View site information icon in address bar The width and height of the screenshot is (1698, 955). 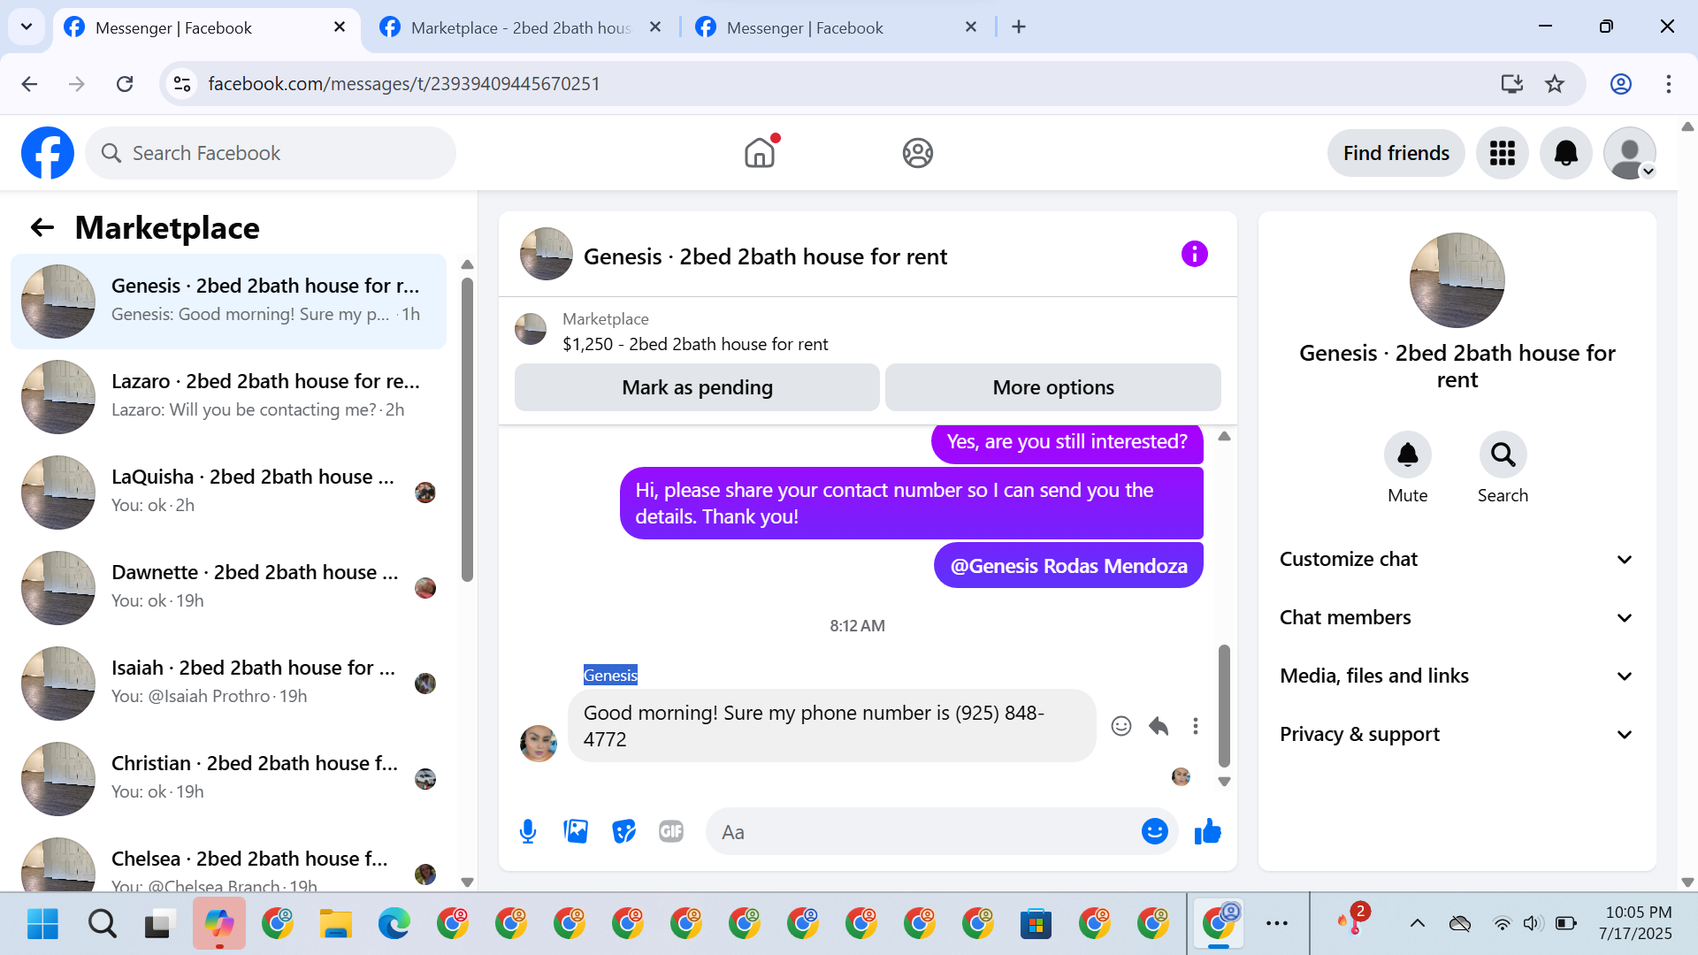point(182,84)
